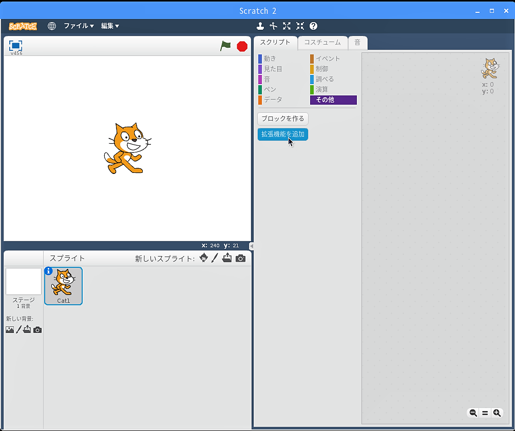Select the delete scissors tool

273,26
